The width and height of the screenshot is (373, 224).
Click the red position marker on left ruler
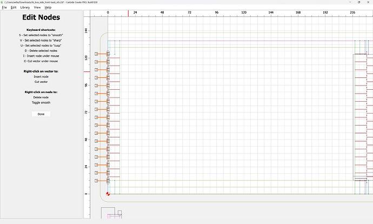[x=86, y=71]
